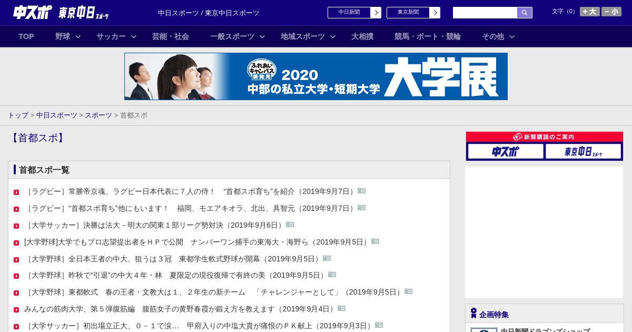The height and width of the screenshot is (332, 632).
Task: Click photo icon beside 筋肉大学 article
Action: [342, 308]
